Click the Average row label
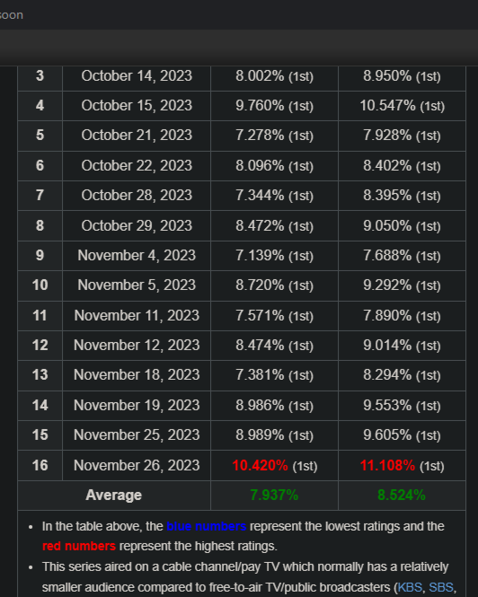This screenshot has height=597, width=478. click(113, 496)
